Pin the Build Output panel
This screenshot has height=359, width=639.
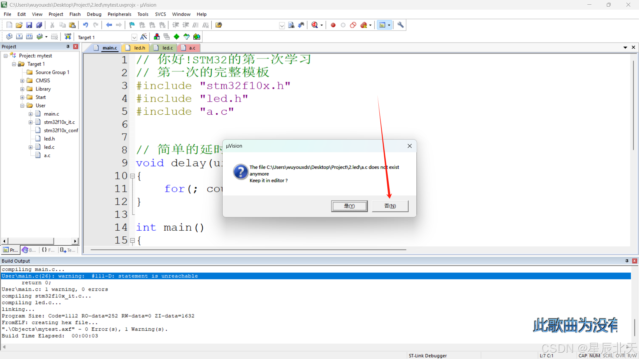coord(627,261)
